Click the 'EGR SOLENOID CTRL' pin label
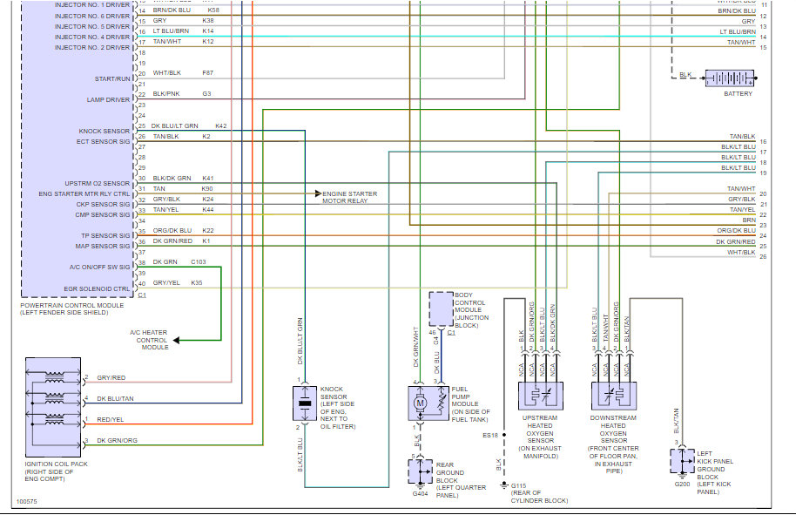Screen dimensions: 796x515 coord(97,289)
